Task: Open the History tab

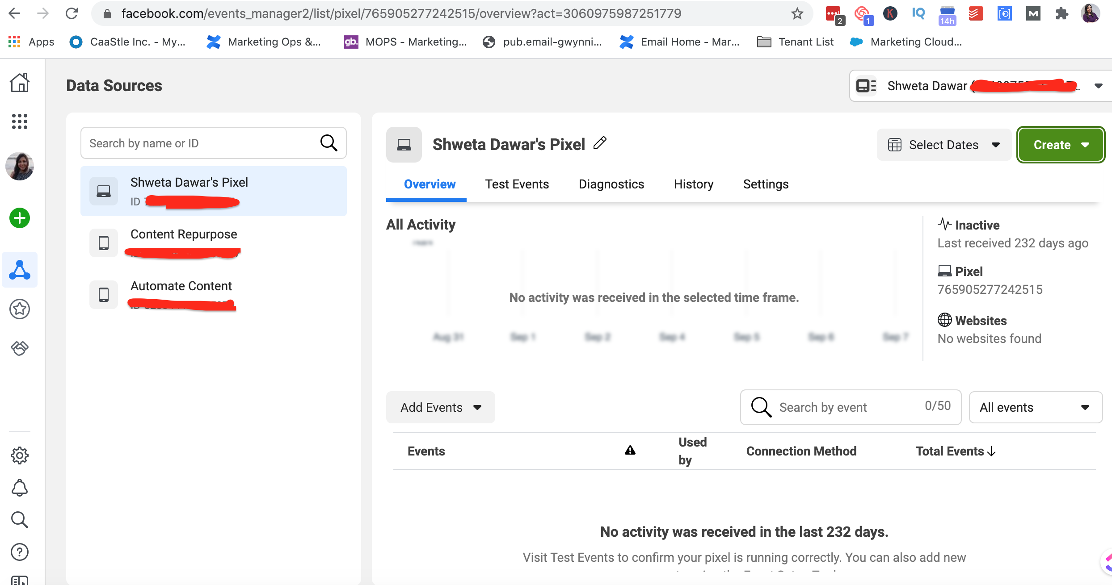Action: pos(694,184)
